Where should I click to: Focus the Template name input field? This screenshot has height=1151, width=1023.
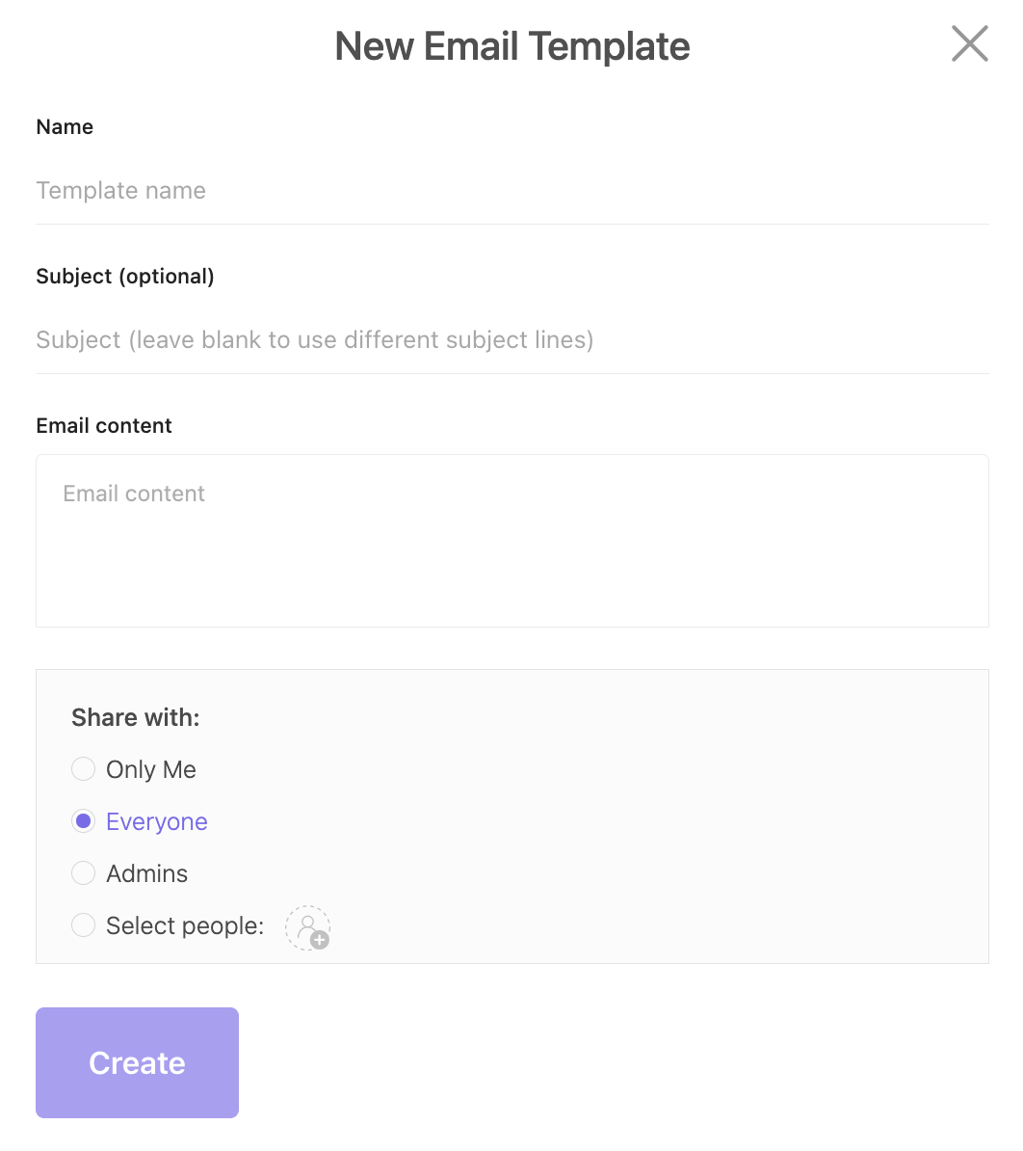[511, 191]
